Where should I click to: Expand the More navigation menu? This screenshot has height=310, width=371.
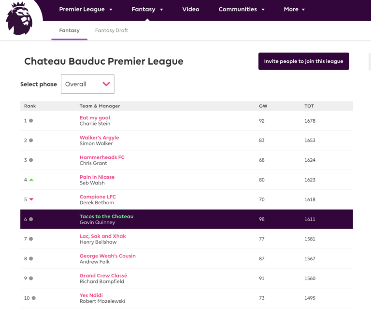click(294, 9)
